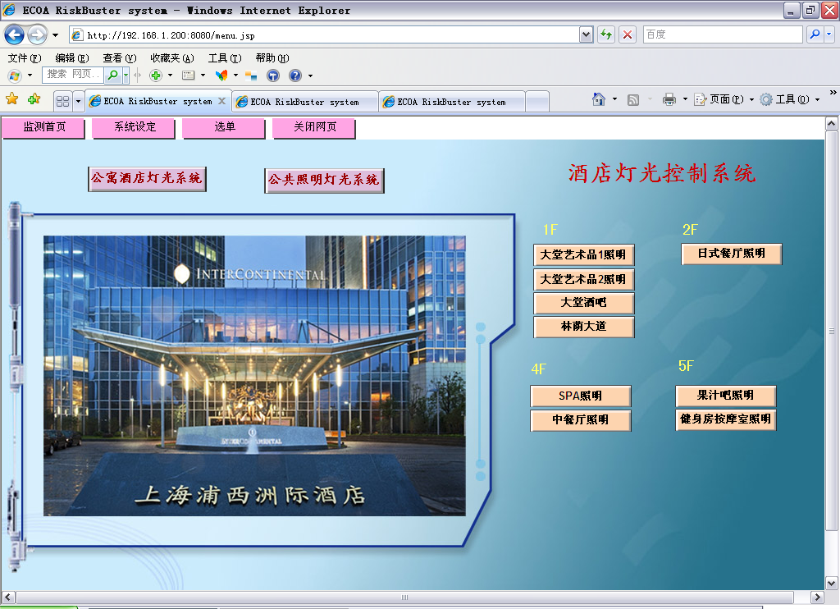Click the green Refresh page icon
Image resolution: width=840 pixels, height=609 pixels.
[x=605, y=34]
